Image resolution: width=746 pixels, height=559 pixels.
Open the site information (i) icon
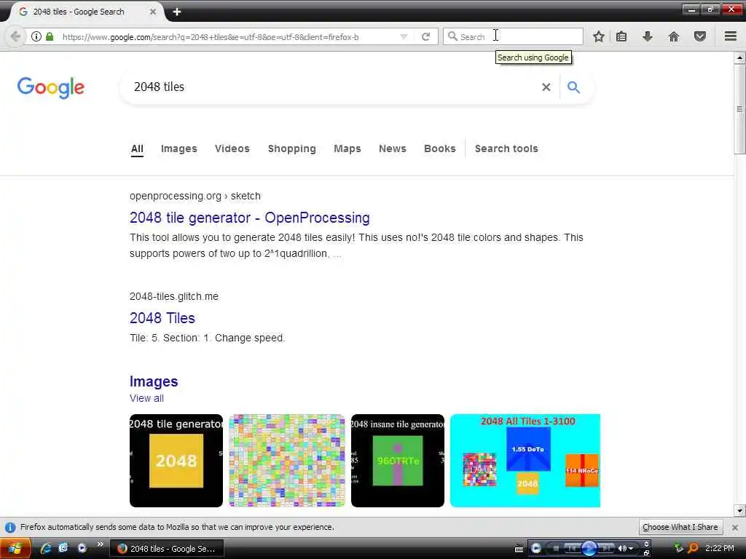pos(36,36)
